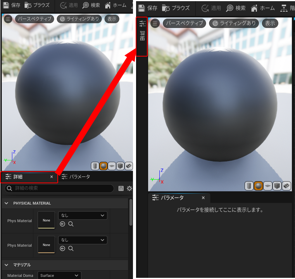Use selected asset arrow for second Phys Material
Viewport: 295px width, 279px height.
pyautogui.click(x=62, y=248)
